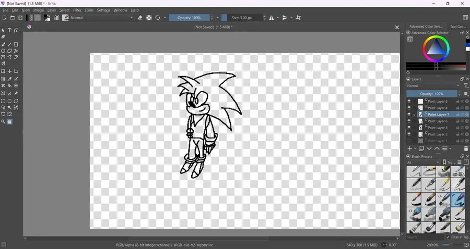Create a new document from toolbar
The image size is (470, 249).
point(5,18)
